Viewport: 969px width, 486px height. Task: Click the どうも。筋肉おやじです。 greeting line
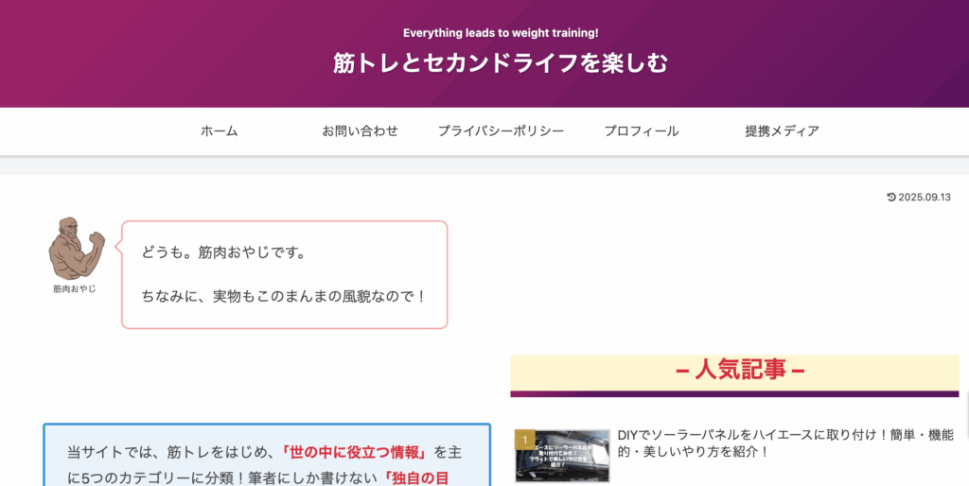[223, 252]
